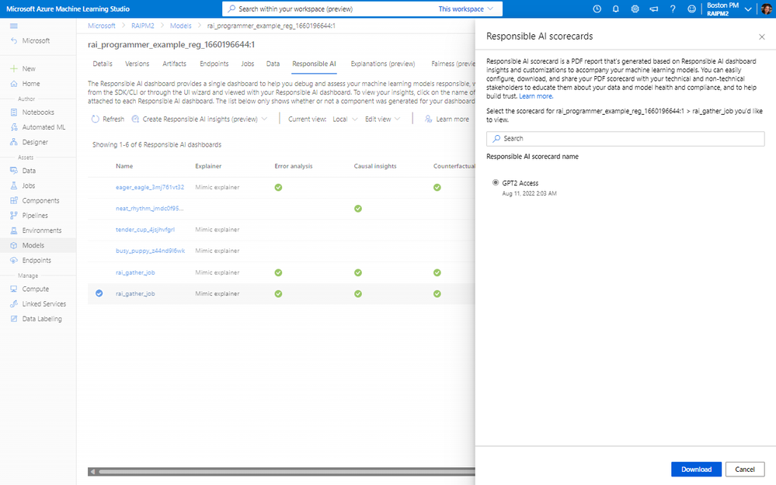Image resolution: width=776 pixels, height=485 pixels.
Task: Open the Edit view dropdown
Action: click(382, 120)
